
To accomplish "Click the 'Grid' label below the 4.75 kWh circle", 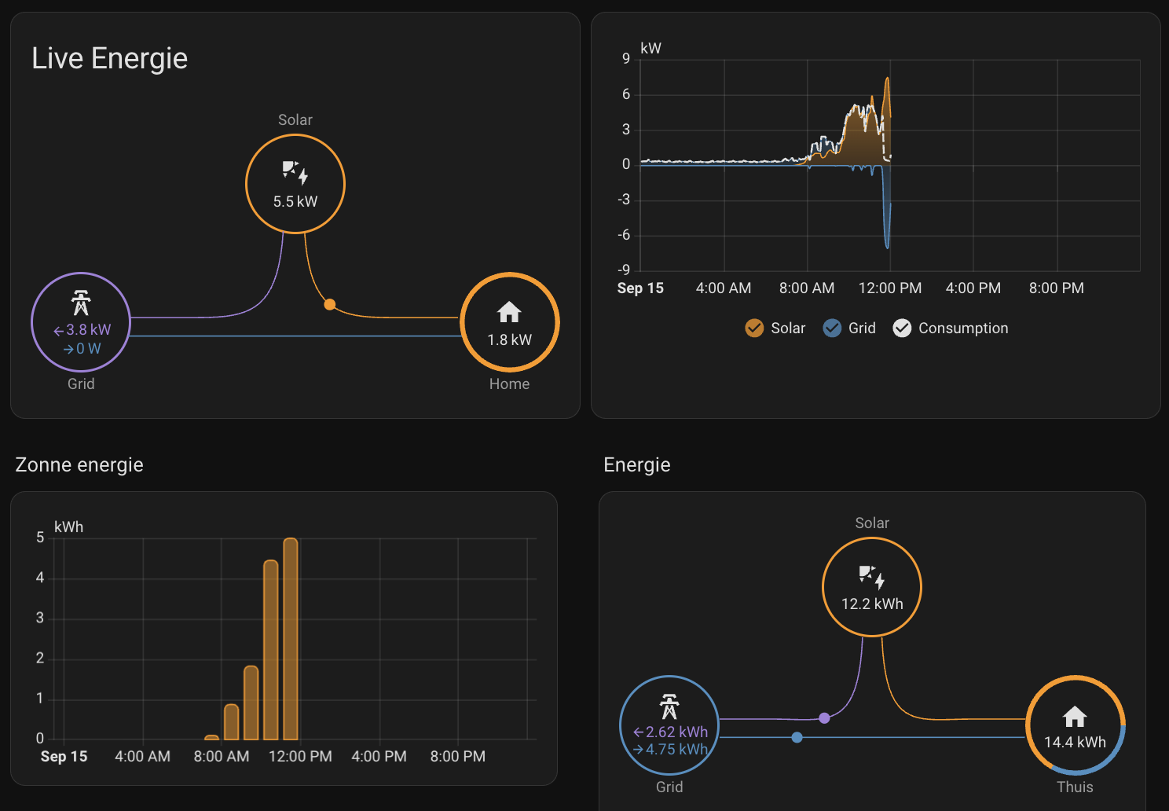I will pos(669,787).
